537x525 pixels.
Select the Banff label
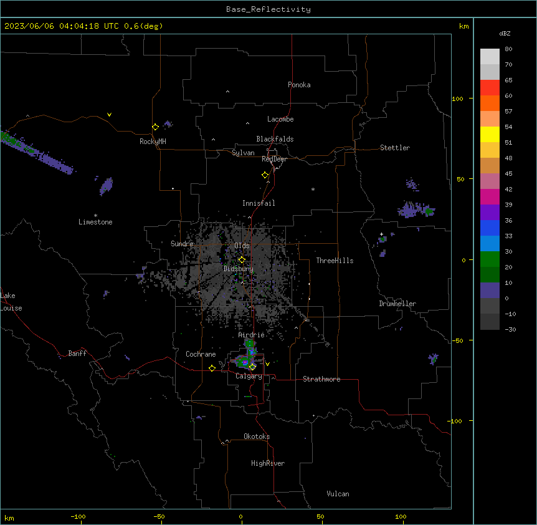(77, 354)
